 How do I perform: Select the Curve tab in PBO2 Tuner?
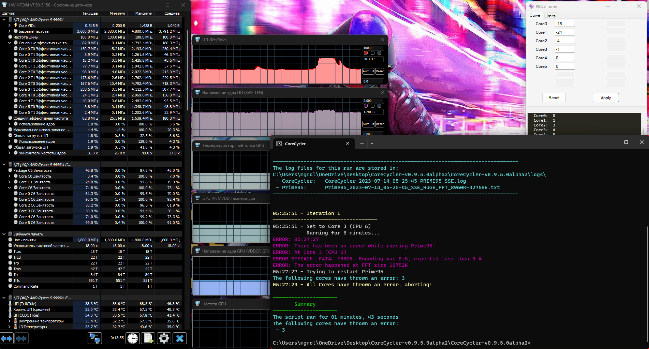pyautogui.click(x=534, y=15)
